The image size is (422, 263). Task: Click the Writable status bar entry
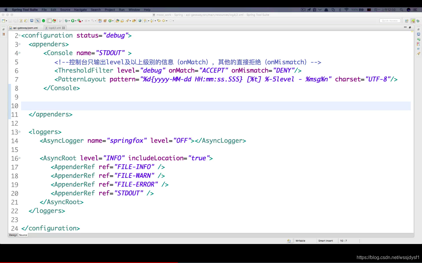(300, 241)
